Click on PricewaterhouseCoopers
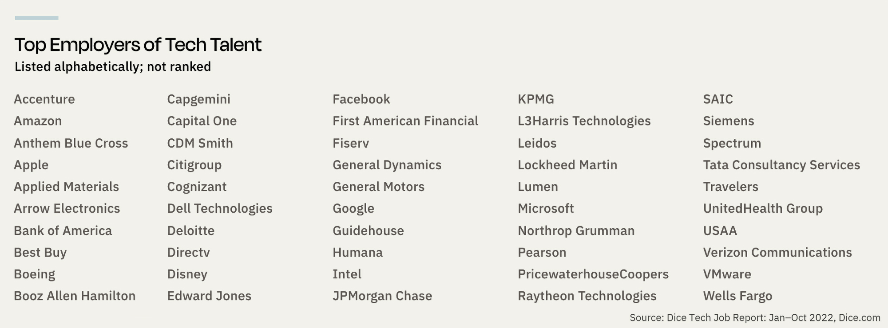Image resolution: width=888 pixels, height=328 pixels. pos(593,274)
